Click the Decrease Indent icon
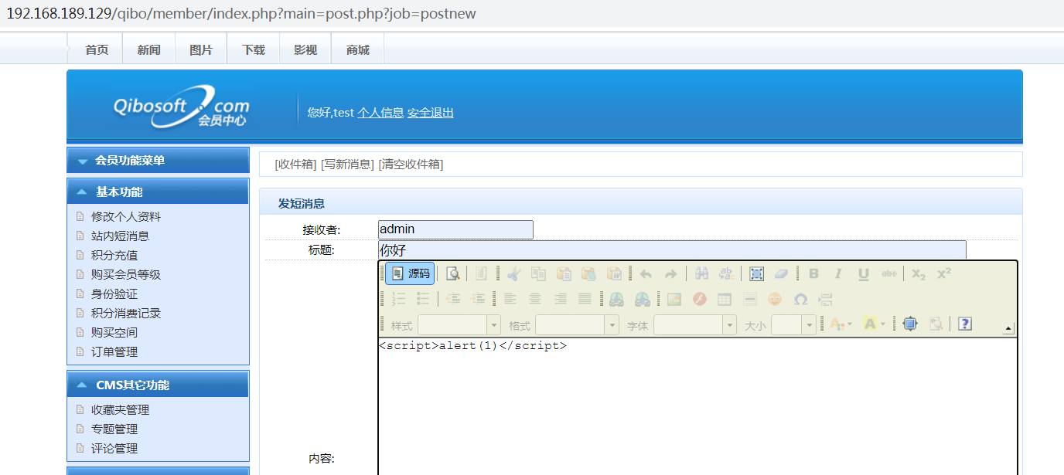 453,299
